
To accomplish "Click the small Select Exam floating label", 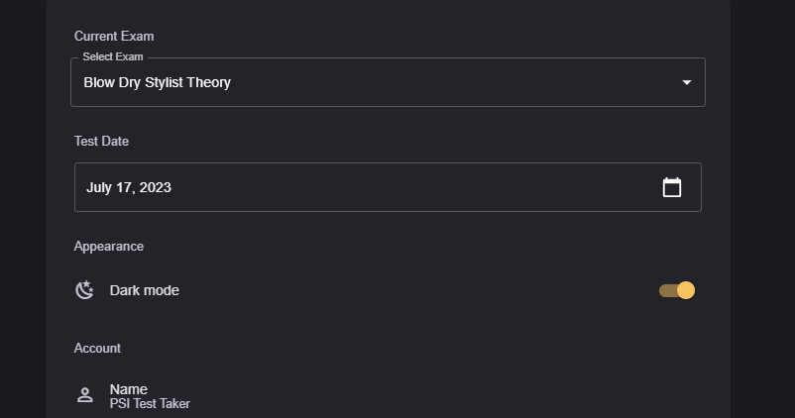I will (x=112, y=56).
